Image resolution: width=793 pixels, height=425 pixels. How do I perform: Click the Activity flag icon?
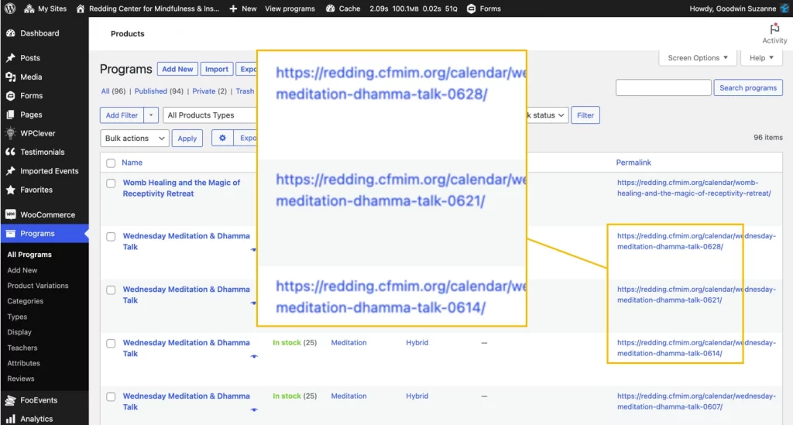(x=774, y=29)
